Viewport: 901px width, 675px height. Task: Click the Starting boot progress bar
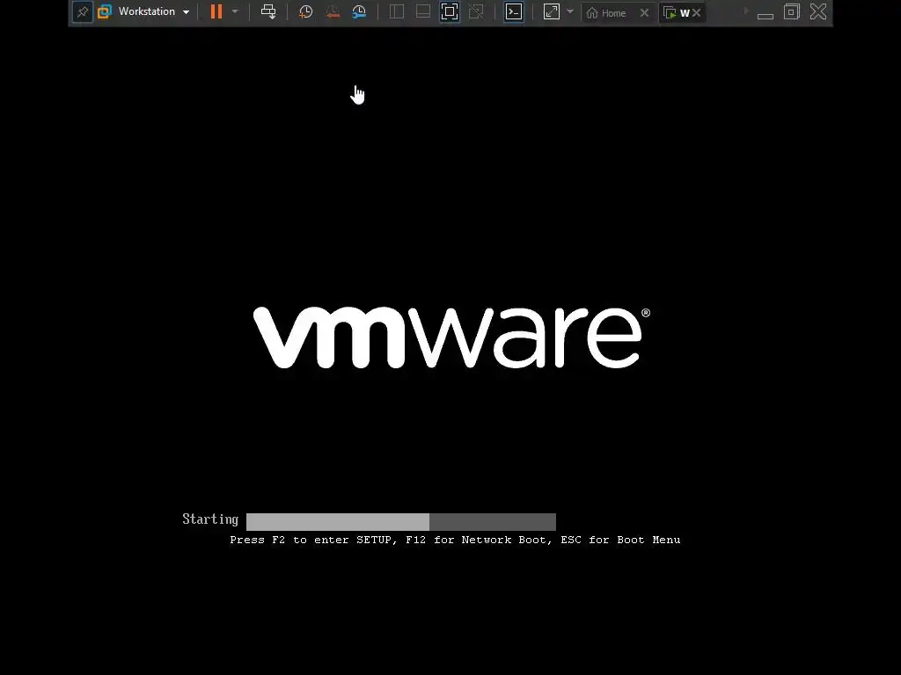pos(401,522)
